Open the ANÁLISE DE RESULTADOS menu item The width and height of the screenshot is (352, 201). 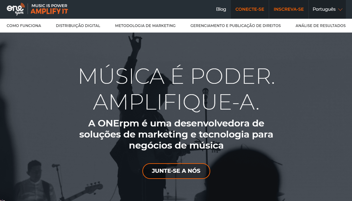point(320,26)
